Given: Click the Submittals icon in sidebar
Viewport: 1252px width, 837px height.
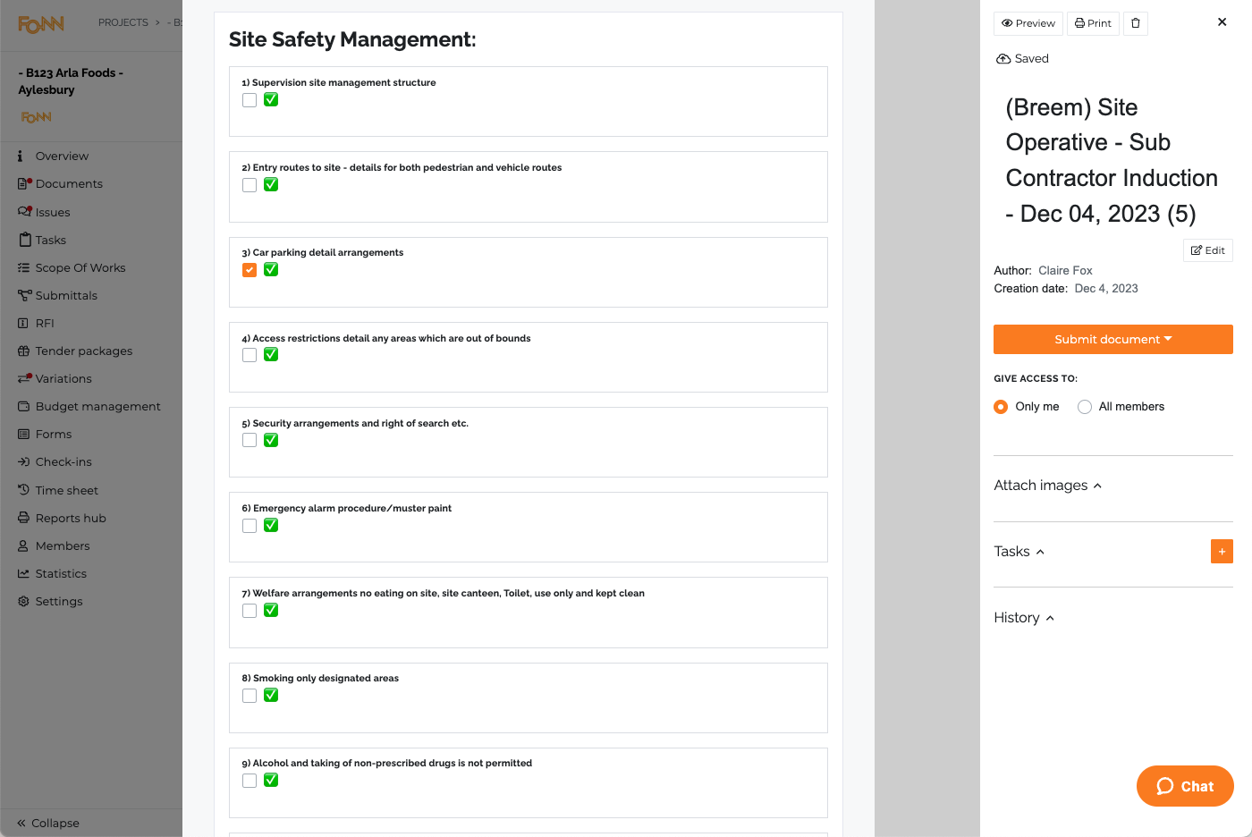Looking at the screenshot, I should click(x=24, y=295).
